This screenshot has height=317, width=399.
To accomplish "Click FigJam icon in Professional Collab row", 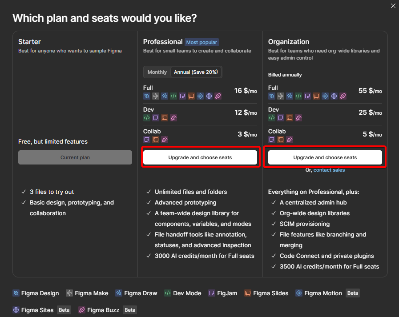I will tap(147, 140).
